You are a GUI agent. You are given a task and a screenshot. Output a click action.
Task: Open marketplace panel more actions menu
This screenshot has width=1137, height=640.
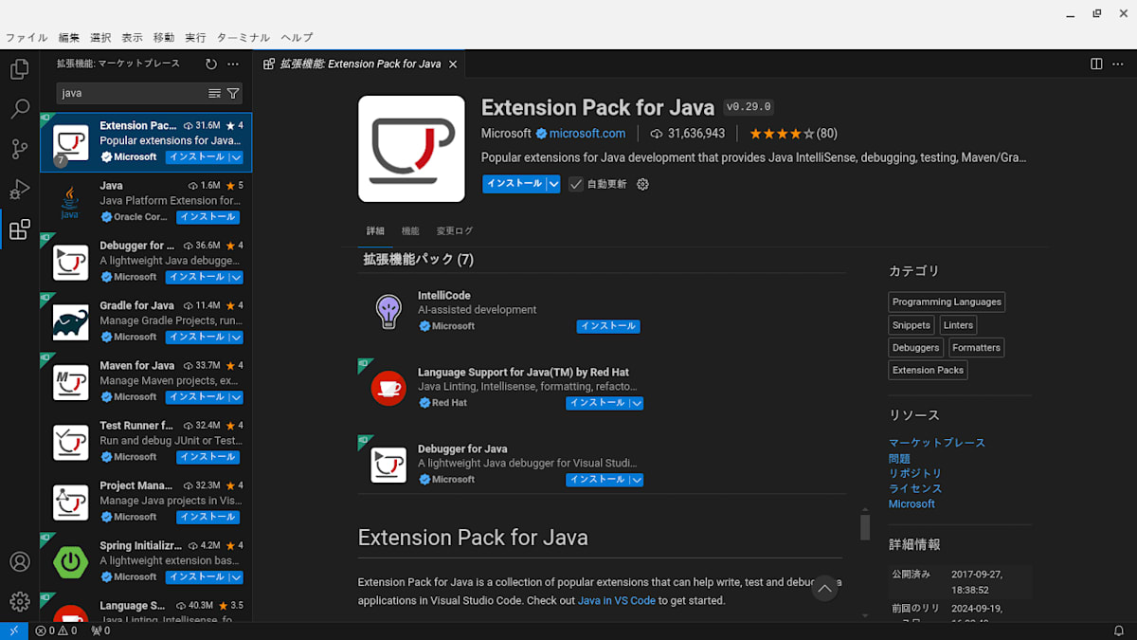coord(233,64)
